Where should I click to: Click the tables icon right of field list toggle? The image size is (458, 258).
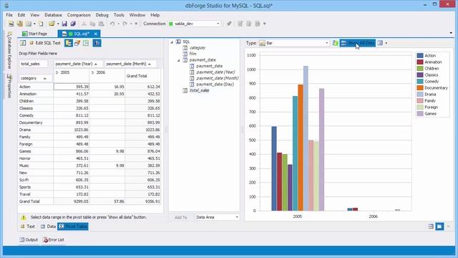77,43
